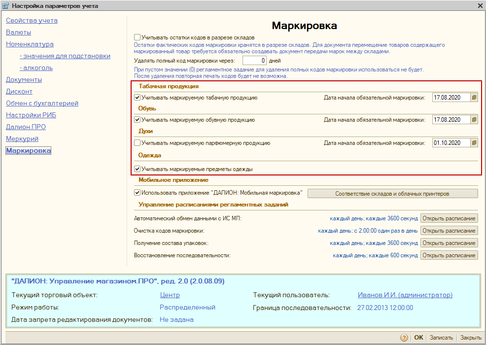486x345 pixels.
Task: Click the Закрыть button
Action: [471, 338]
